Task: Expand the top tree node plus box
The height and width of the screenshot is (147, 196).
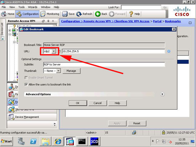Action: tap(10, 30)
